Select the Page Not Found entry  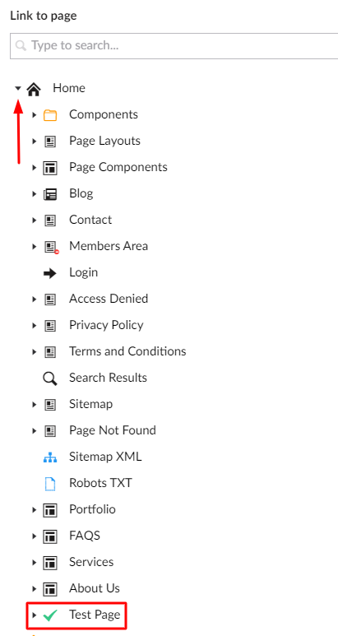(x=113, y=430)
